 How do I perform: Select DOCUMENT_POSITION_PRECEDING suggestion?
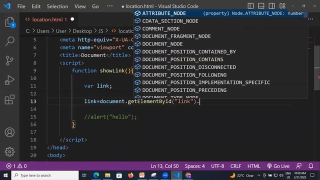pyautogui.click(x=220, y=90)
